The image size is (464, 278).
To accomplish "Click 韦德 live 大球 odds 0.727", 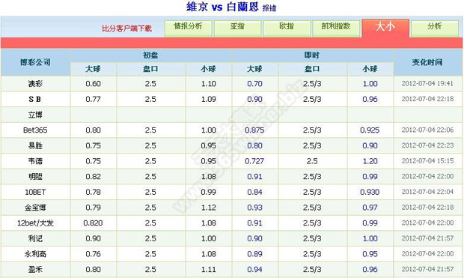I will point(254,161).
